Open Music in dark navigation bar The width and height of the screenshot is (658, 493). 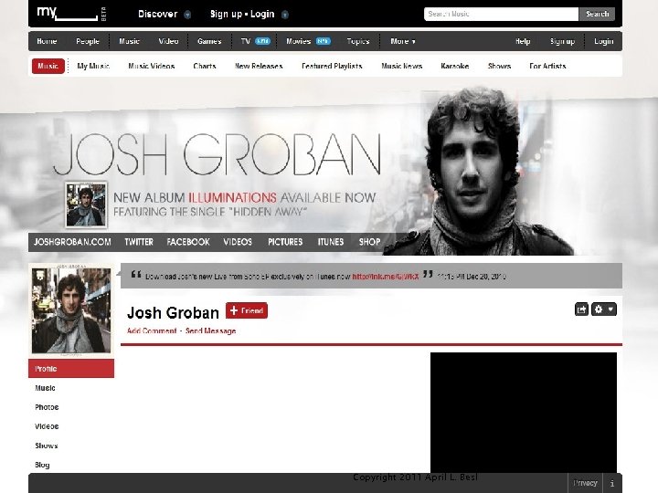(x=129, y=41)
